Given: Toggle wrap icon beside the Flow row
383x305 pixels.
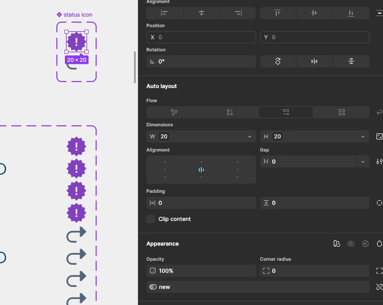Looking at the screenshot, I should [x=379, y=112].
